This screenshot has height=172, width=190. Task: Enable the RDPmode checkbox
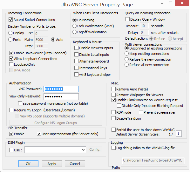[113, 112]
